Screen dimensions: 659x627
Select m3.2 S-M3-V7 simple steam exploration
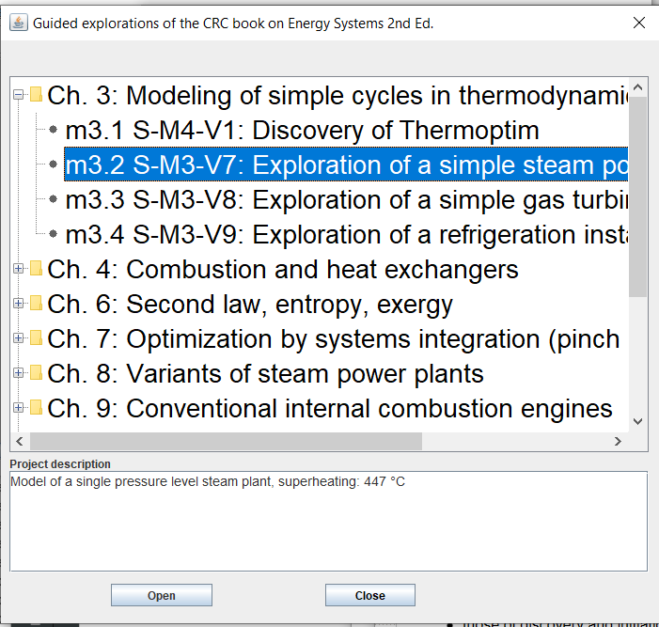[x=346, y=165]
